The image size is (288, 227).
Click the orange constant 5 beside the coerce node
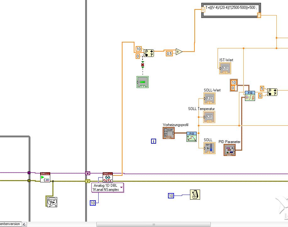[262, 88]
